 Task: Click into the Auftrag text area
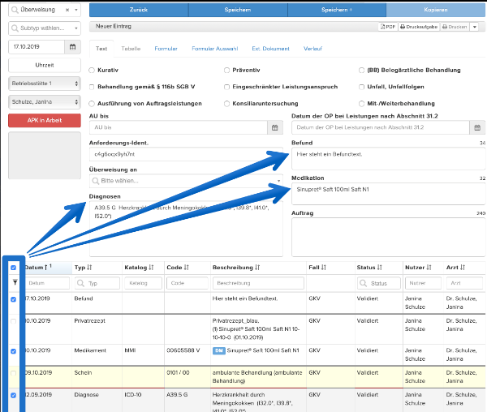click(x=388, y=237)
